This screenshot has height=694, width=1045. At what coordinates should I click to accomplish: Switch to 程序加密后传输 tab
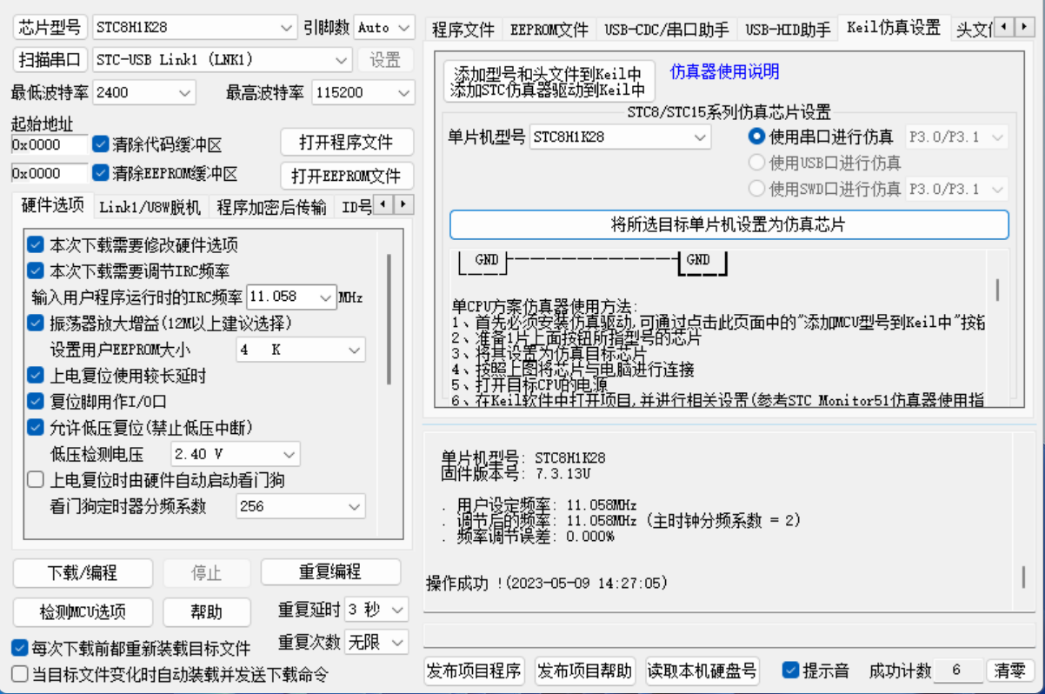[x=272, y=207]
